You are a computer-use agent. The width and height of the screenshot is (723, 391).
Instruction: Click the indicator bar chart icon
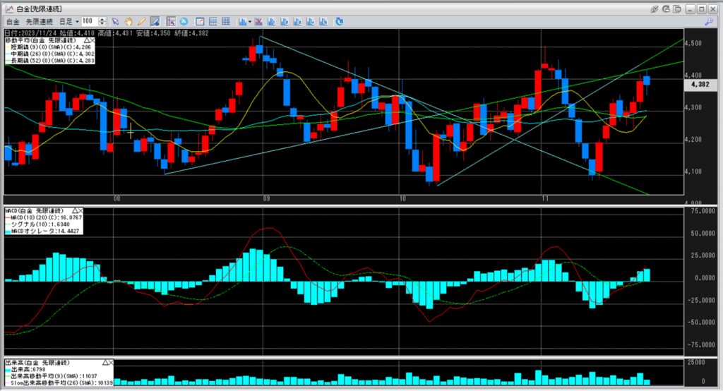point(243,22)
